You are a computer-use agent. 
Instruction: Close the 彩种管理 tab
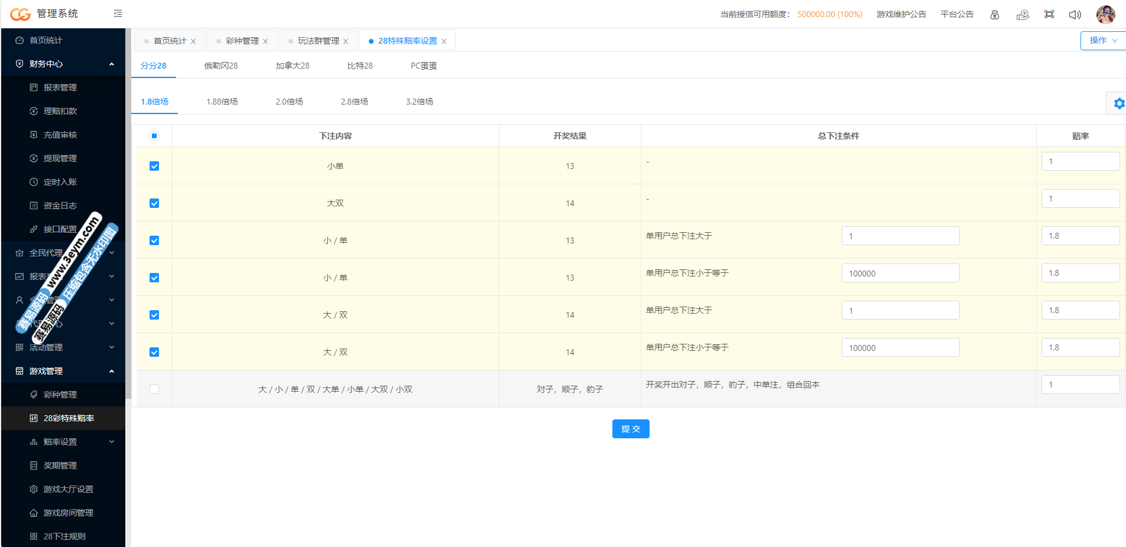[x=265, y=41]
